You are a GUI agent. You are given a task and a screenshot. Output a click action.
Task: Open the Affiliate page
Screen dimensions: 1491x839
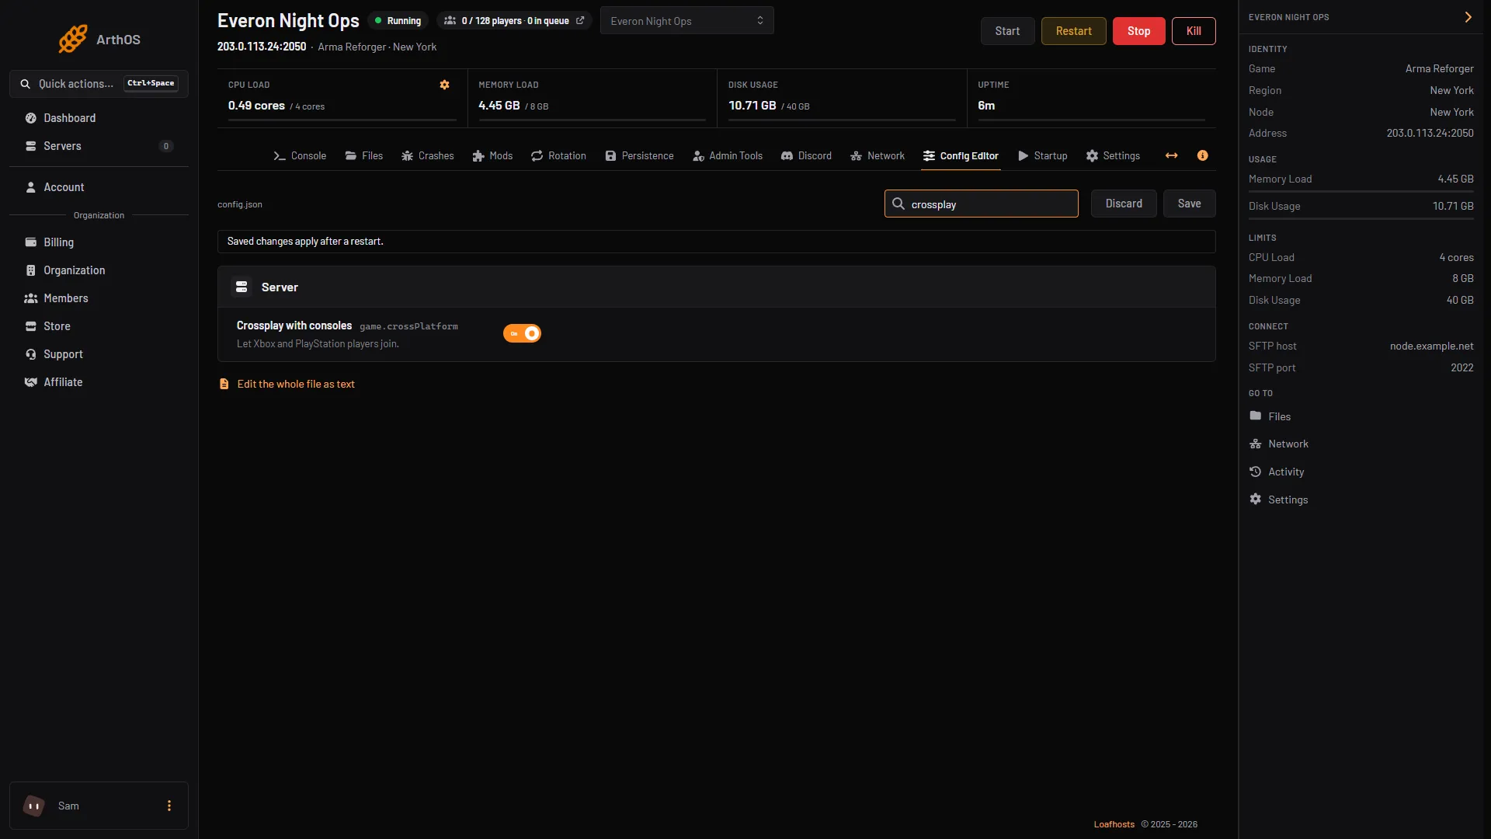click(99, 382)
